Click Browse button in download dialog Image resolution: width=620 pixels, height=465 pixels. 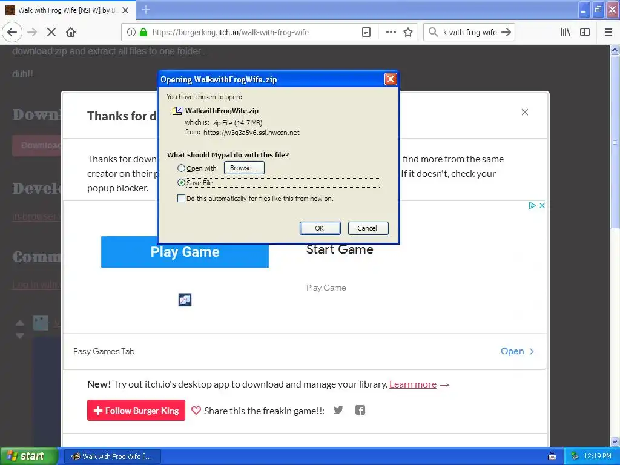tap(244, 168)
